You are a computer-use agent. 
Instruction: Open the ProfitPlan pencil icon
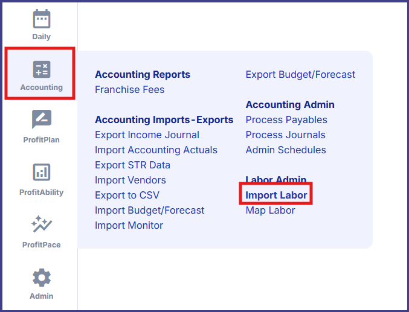41,120
